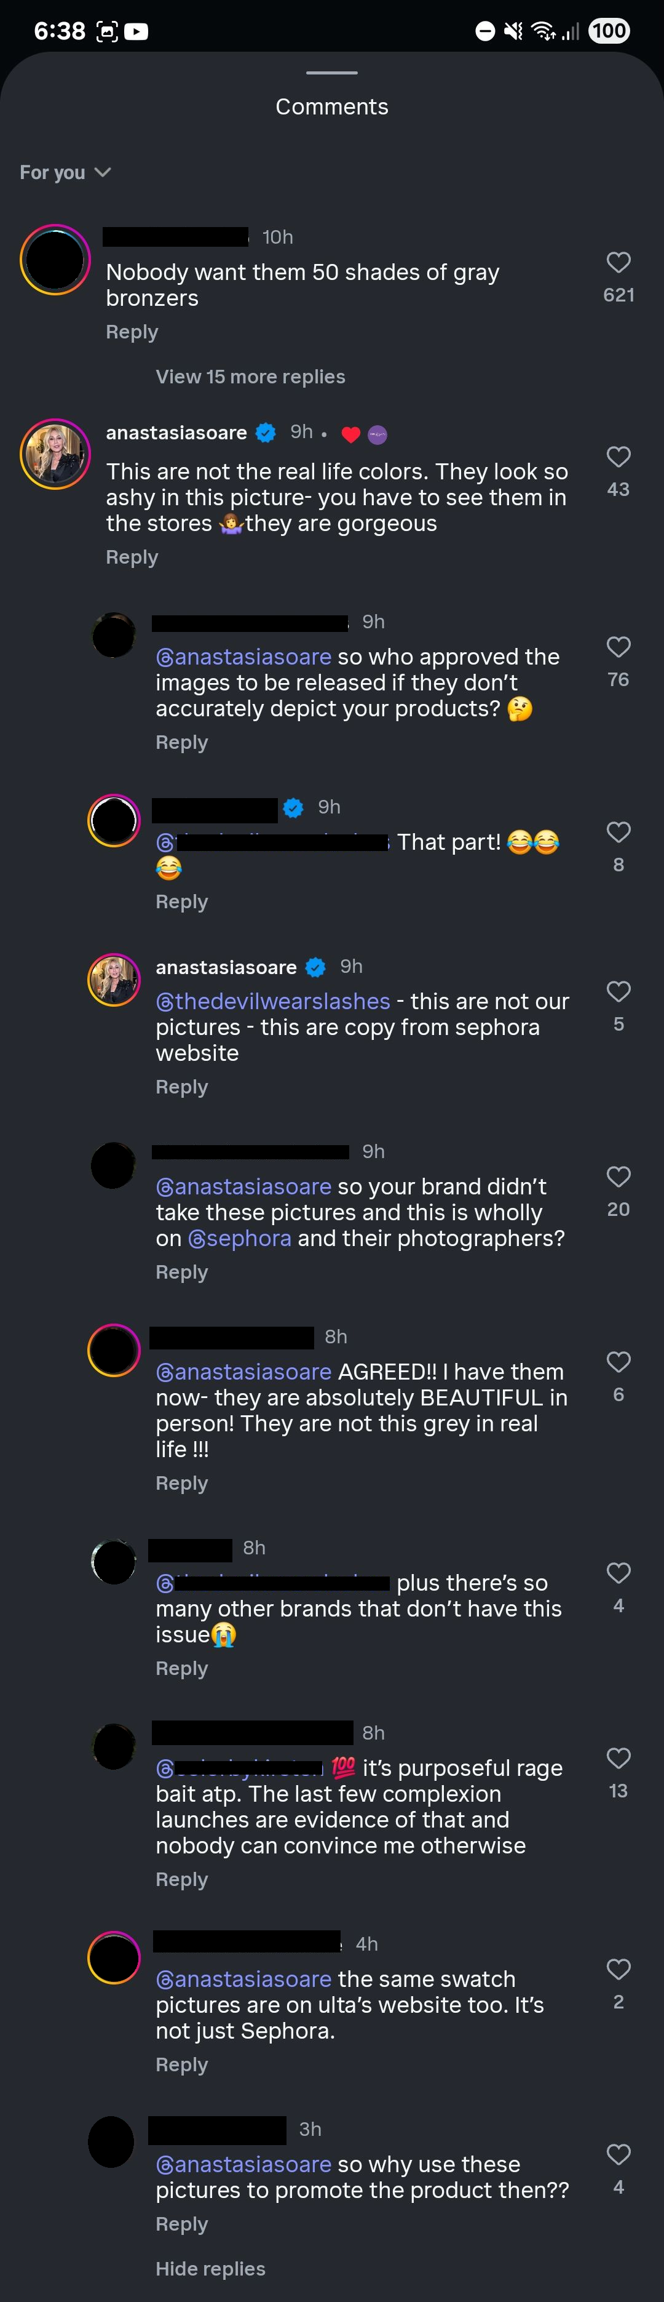The width and height of the screenshot is (664, 2302).
Task: Like the 'ulta's website too' reply
Action: [x=618, y=1968]
